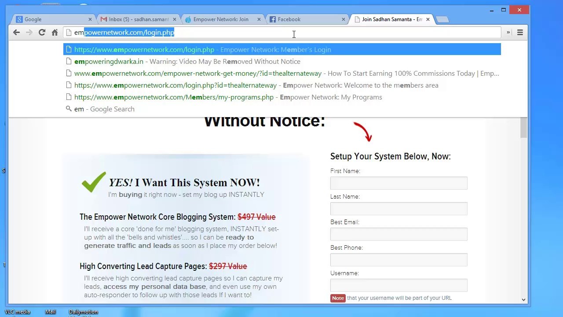563x317 pixels.
Task: Click the browser forward arrow
Action: pos(29,33)
